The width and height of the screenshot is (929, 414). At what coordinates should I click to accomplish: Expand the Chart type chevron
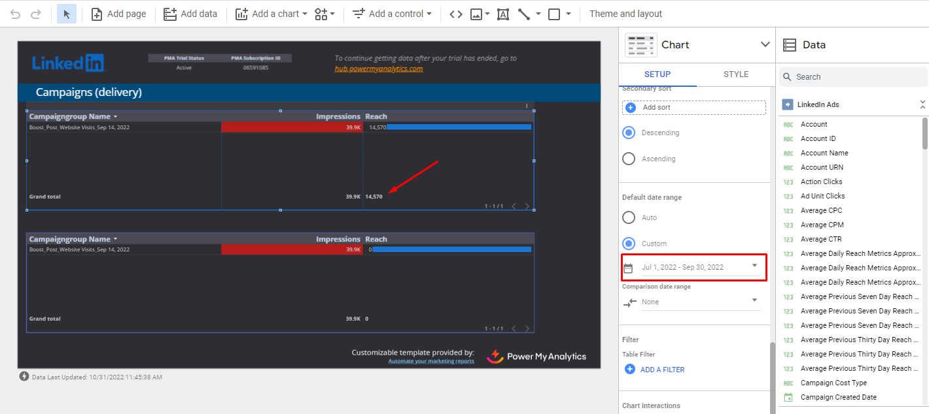tap(765, 44)
